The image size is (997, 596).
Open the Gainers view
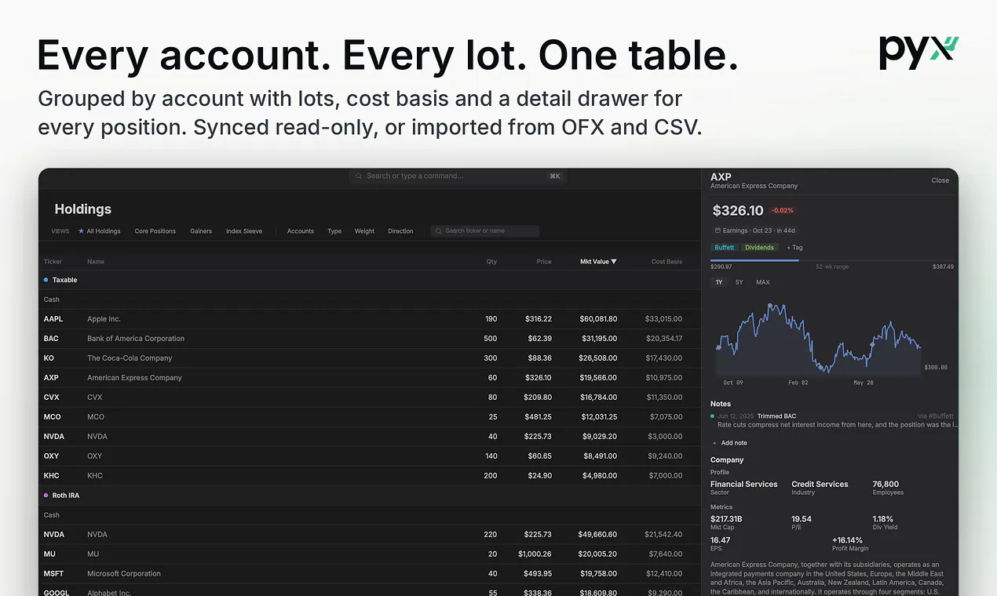click(x=201, y=231)
